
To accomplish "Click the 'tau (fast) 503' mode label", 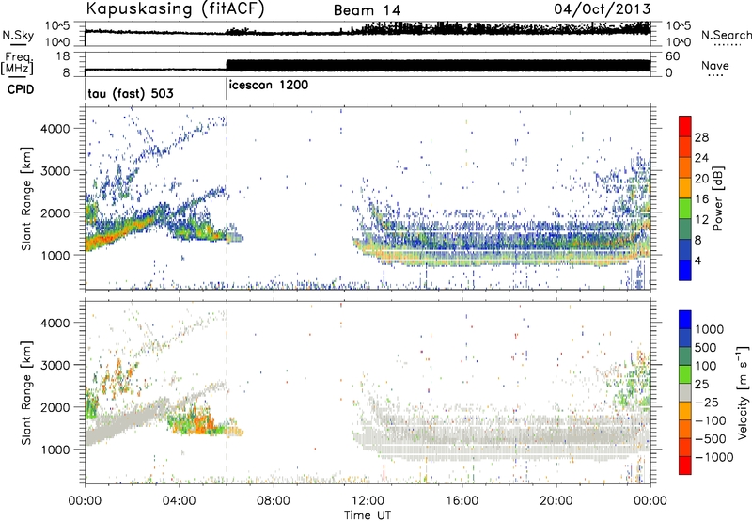I will tap(131, 93).
